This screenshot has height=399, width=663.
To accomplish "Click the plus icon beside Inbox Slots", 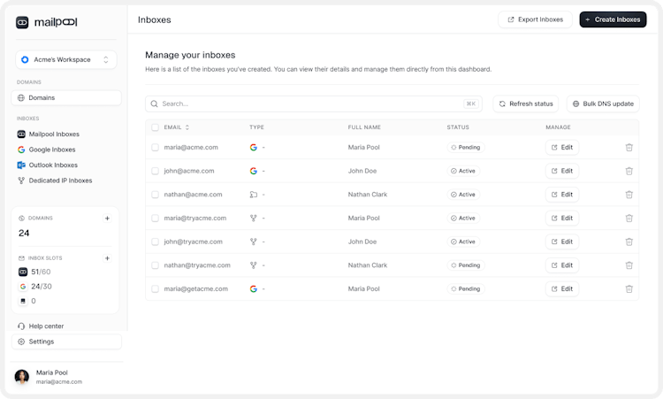I will (x=107, y=258).
